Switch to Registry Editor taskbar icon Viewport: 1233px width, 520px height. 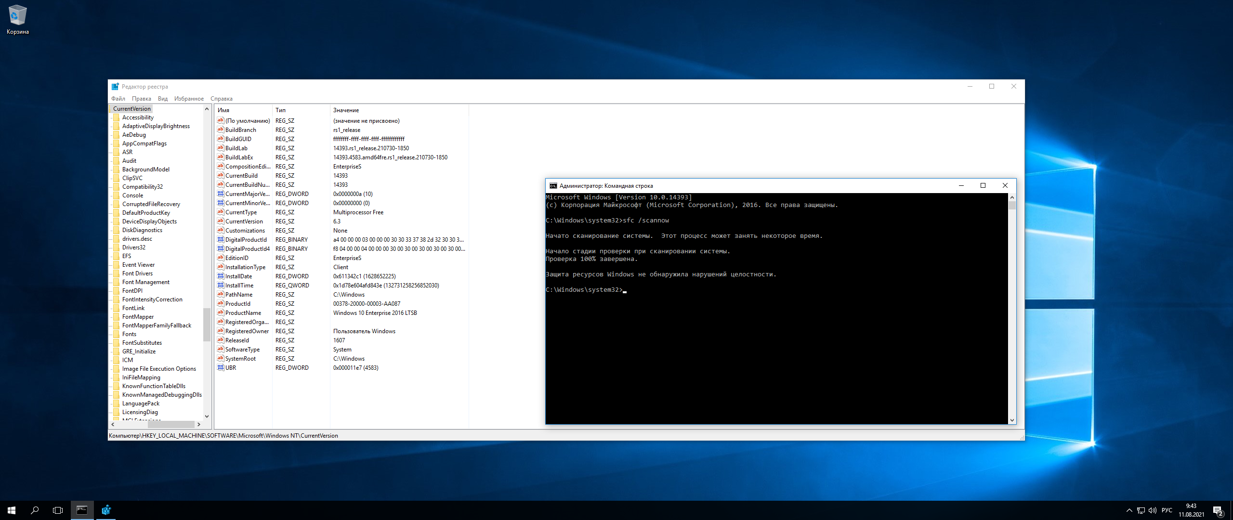point(106,510)
